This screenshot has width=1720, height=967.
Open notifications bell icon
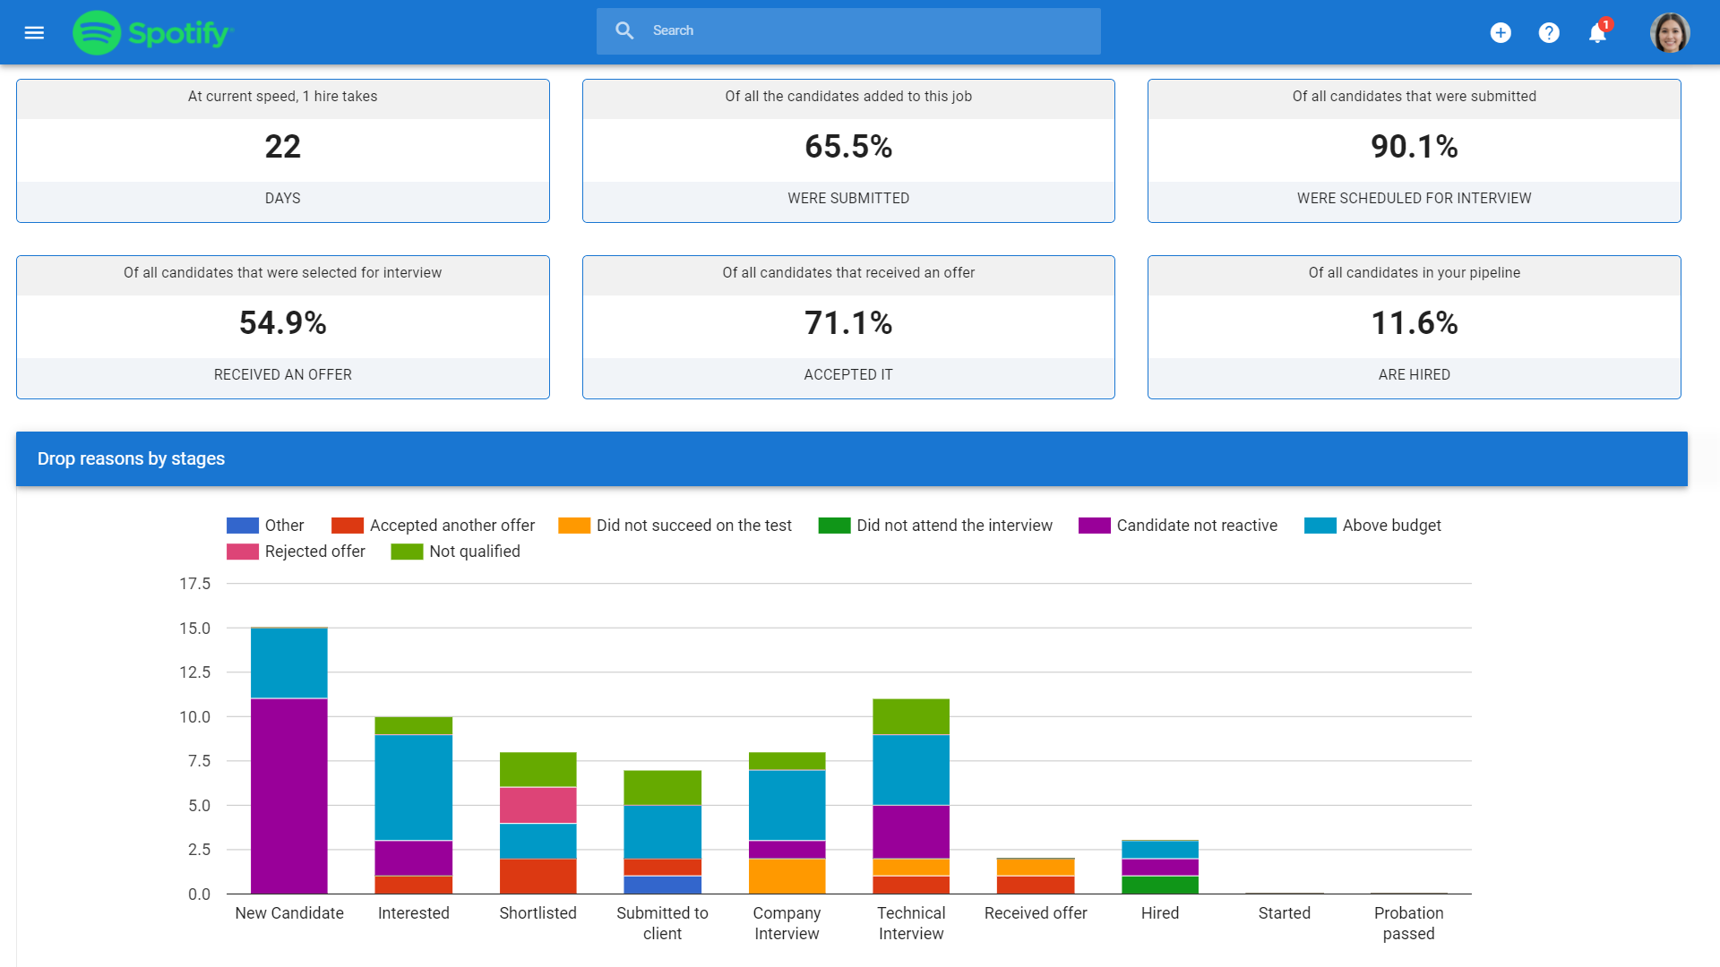pos(1597,33)
